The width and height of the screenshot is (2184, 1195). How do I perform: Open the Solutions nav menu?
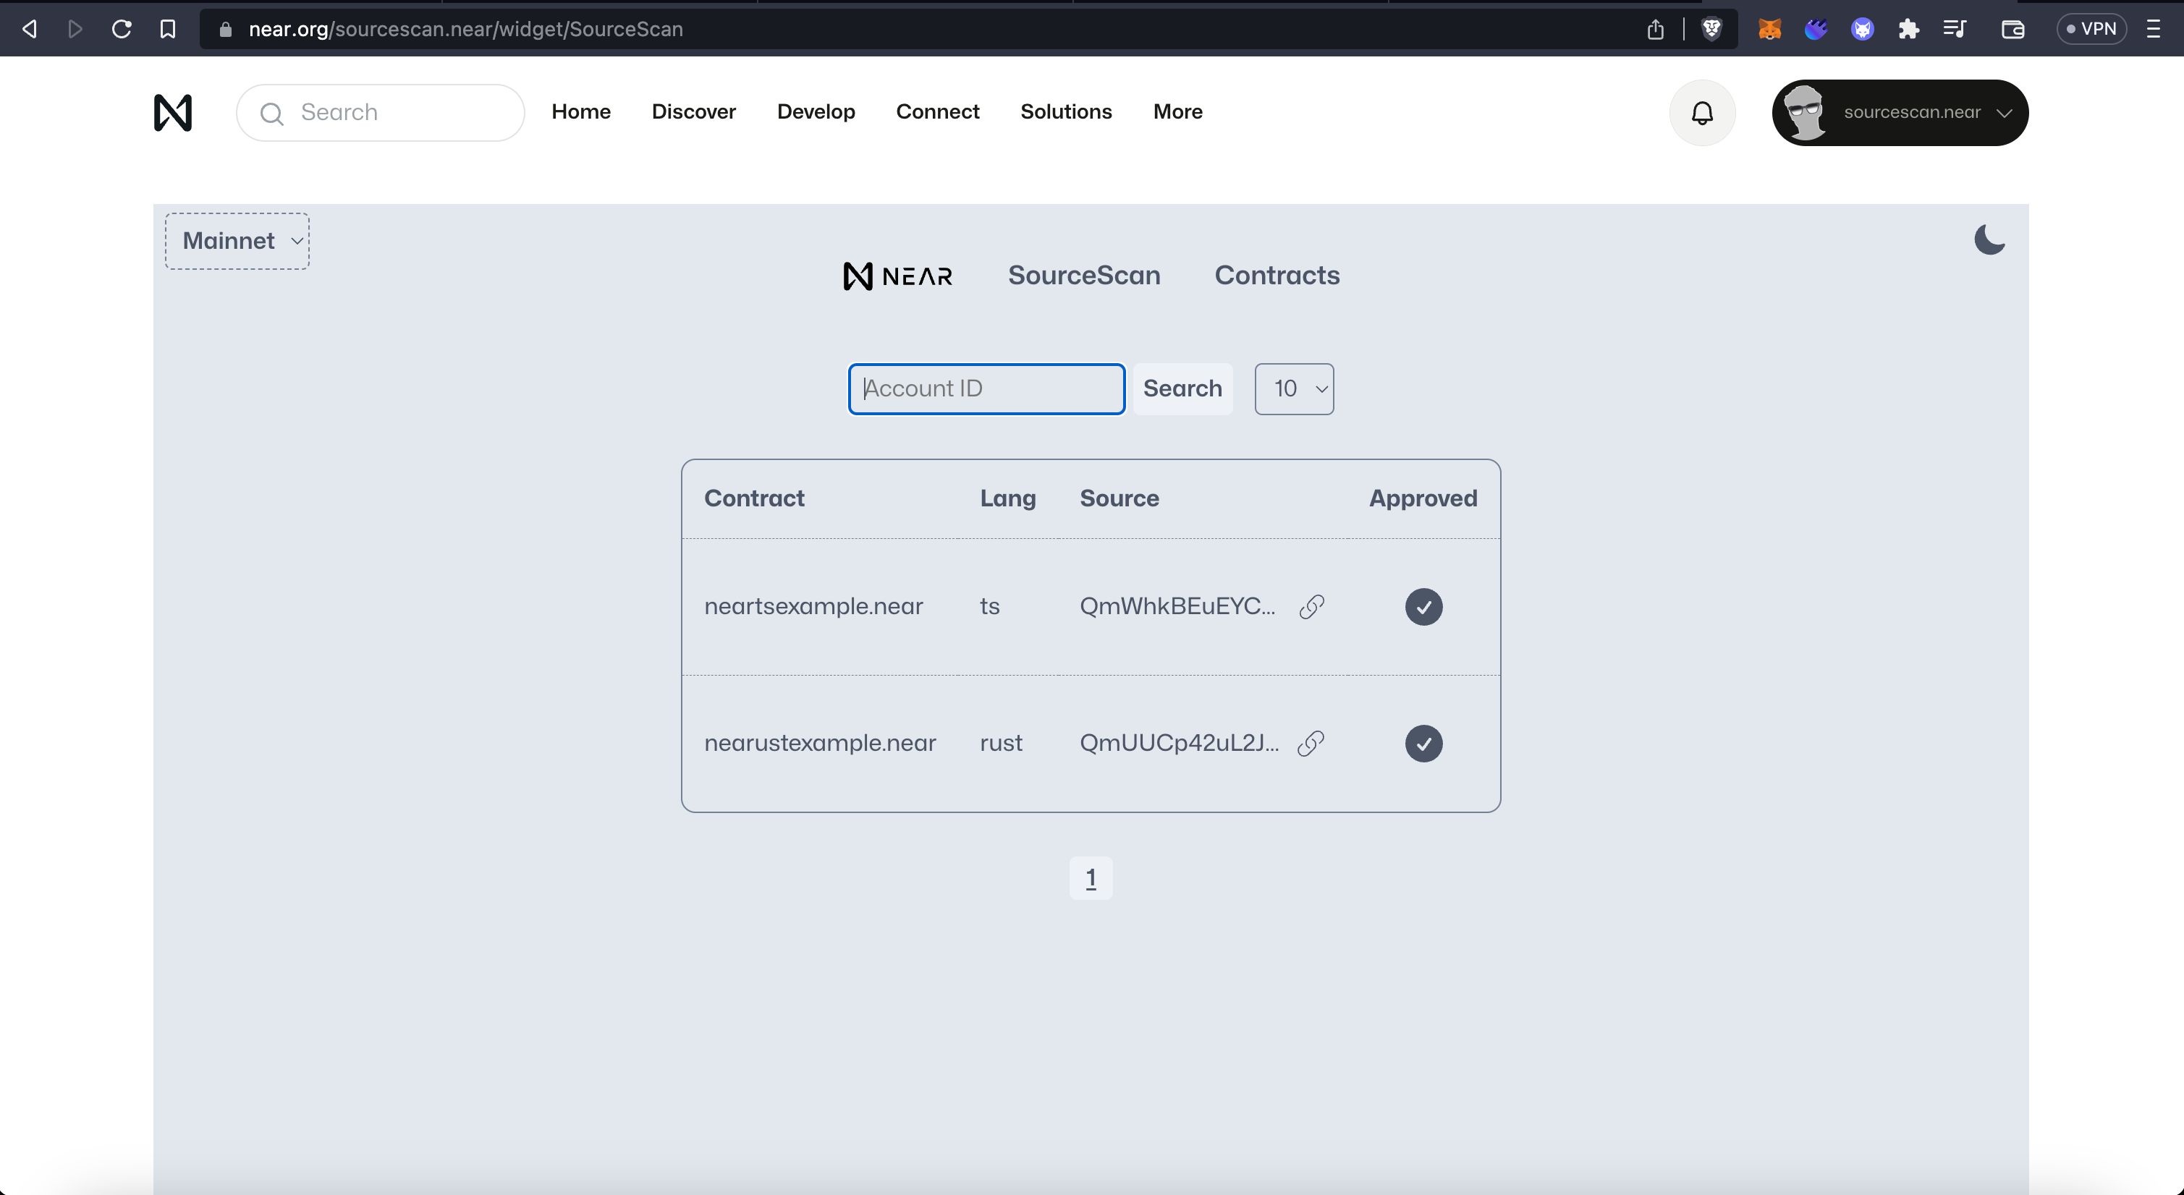click(x=1066, y=112)
